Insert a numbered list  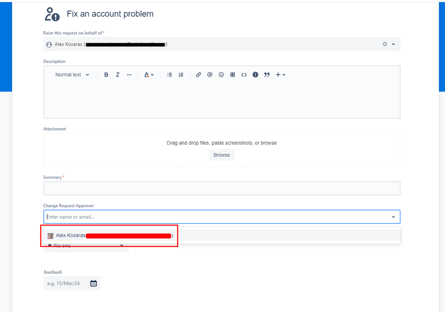coord(181,75)
